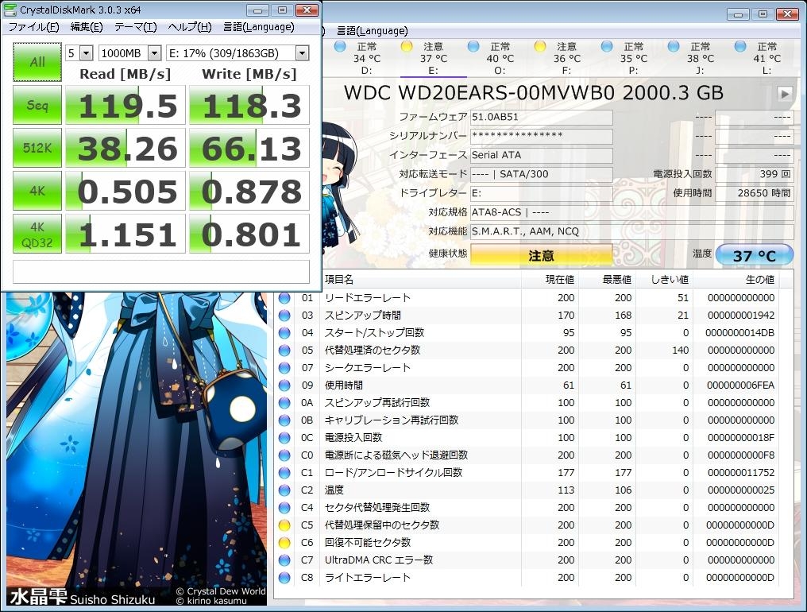The height and width of the screenshot is (612, 807).
Task: Click blue status dot for attribute 05
Action: [284, 351]
